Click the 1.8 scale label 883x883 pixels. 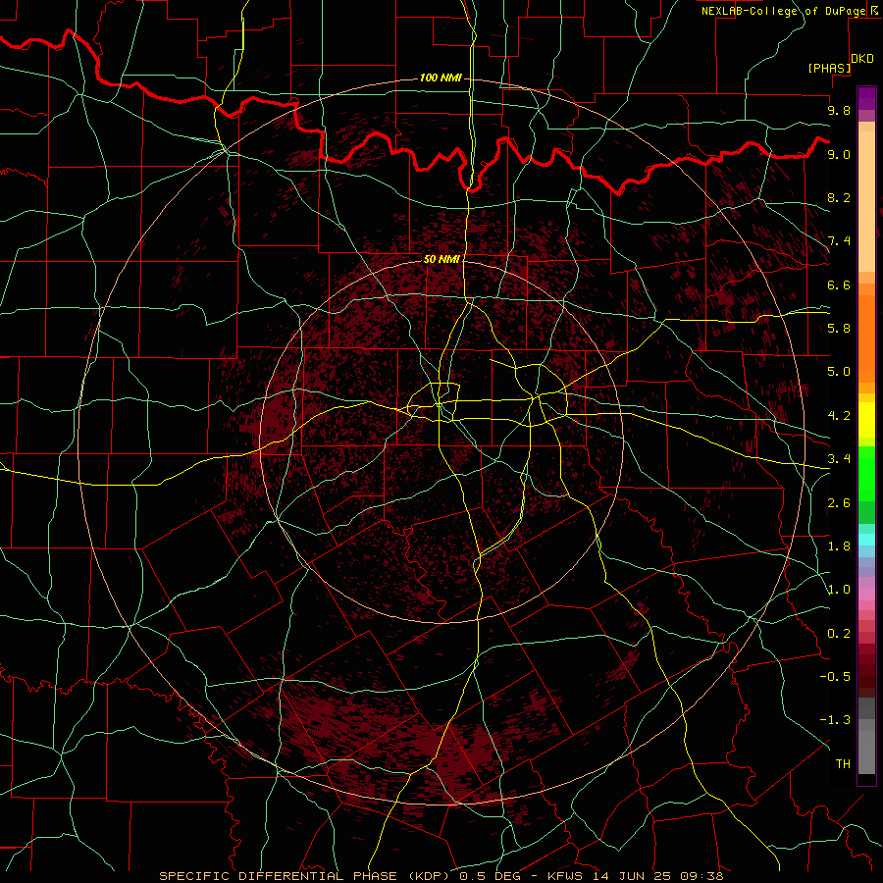click(x=839, y=545)
